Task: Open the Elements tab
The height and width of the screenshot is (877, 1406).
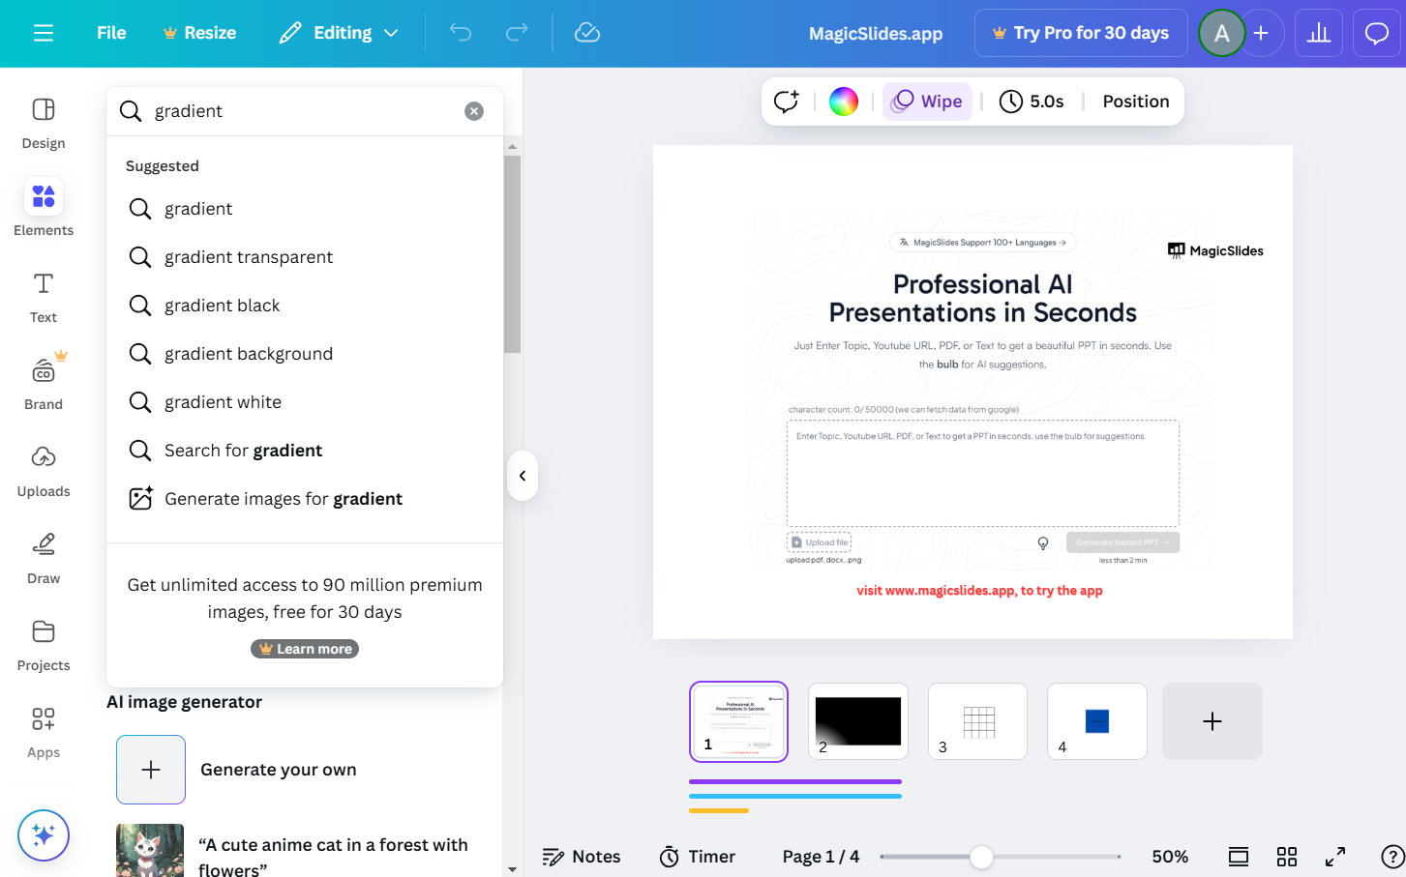Action: pyautogui.click(x=44, y=208)
